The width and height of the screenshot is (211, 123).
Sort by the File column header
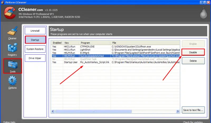click(x=145, y=43)
